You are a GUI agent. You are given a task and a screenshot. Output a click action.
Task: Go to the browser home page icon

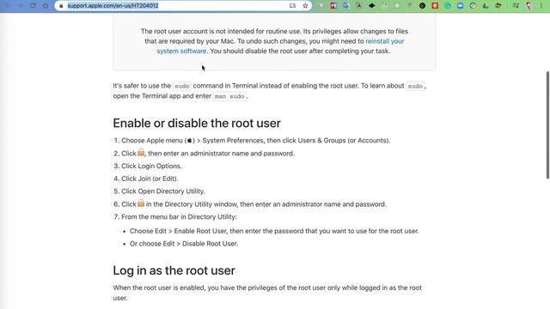click(46, 6)
